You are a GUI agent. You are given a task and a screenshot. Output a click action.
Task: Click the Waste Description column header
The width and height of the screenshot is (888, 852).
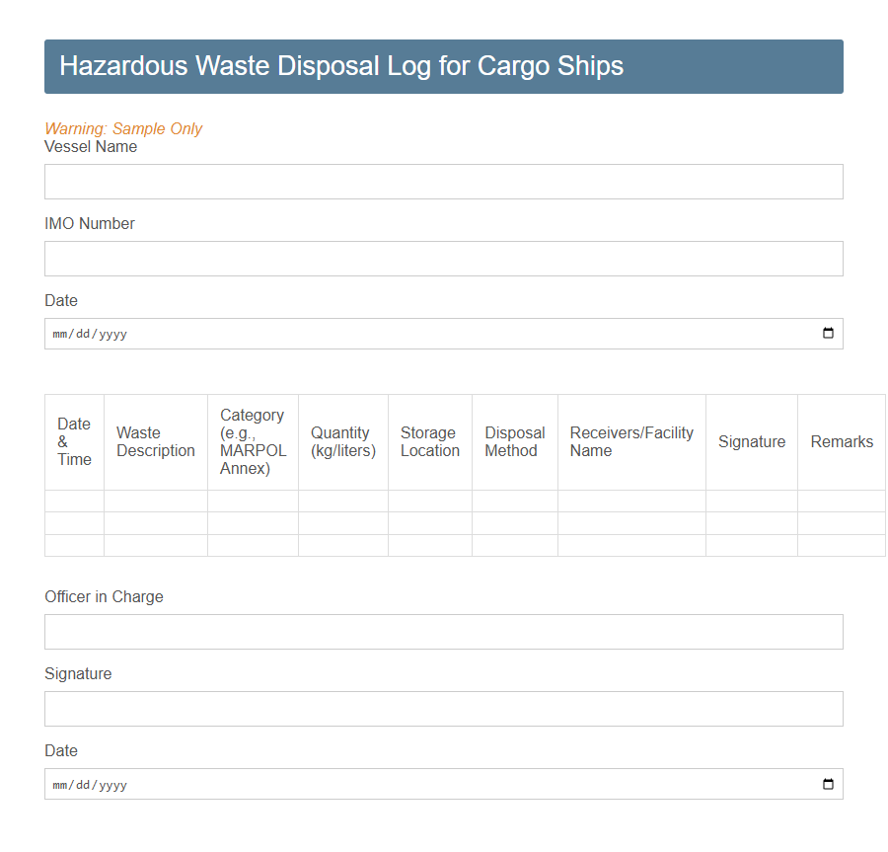155,441
